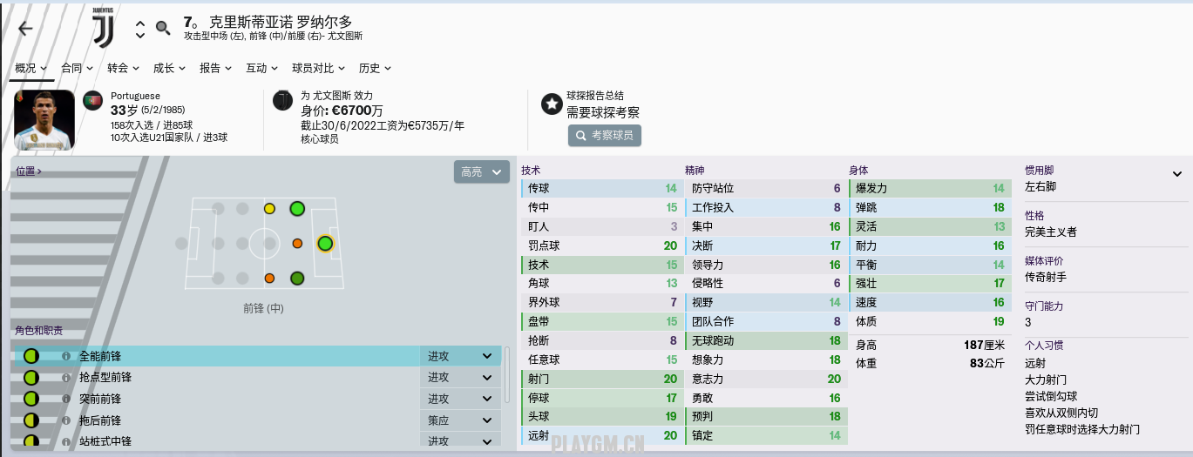Image resolution: width=1193 pixels, height=457 pixels.
Task: Select the highlighted striker dot on the pitch
Action: point(325,244)
